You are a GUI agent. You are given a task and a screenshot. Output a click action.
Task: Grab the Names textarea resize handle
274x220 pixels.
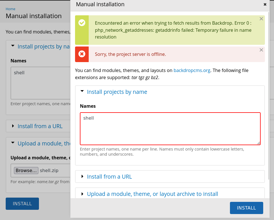[258, 143]
